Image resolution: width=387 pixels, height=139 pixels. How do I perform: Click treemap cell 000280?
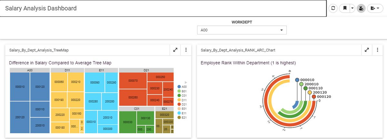point(93,101)
